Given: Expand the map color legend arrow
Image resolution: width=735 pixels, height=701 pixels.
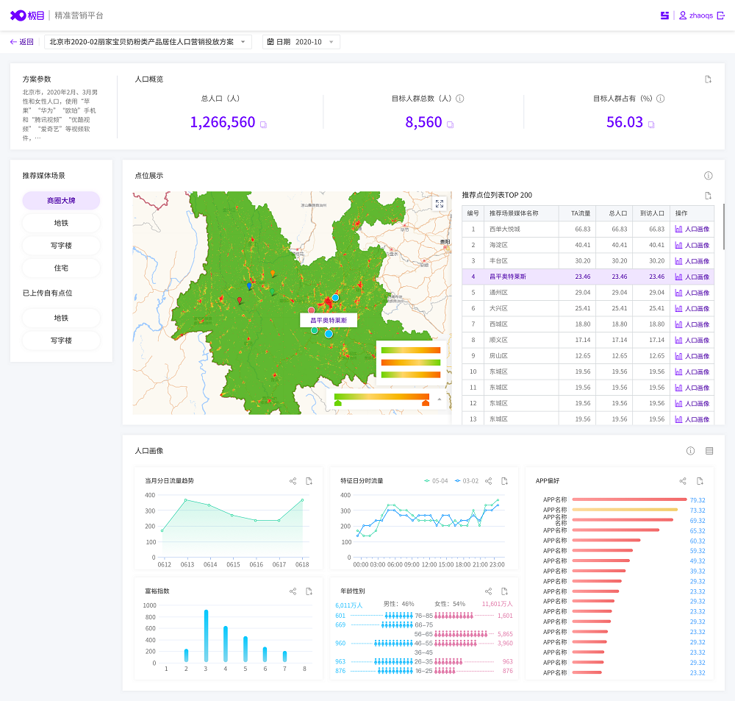Looking at the screenshot, I should coord(440,399).
